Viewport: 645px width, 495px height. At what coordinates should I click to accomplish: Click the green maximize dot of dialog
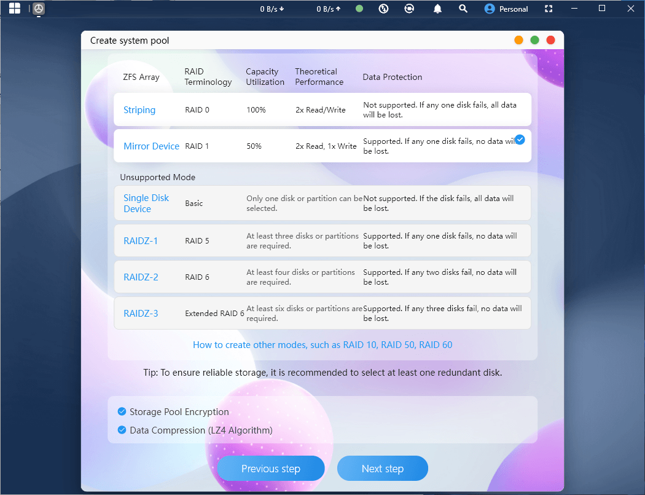tap(534, 40)
